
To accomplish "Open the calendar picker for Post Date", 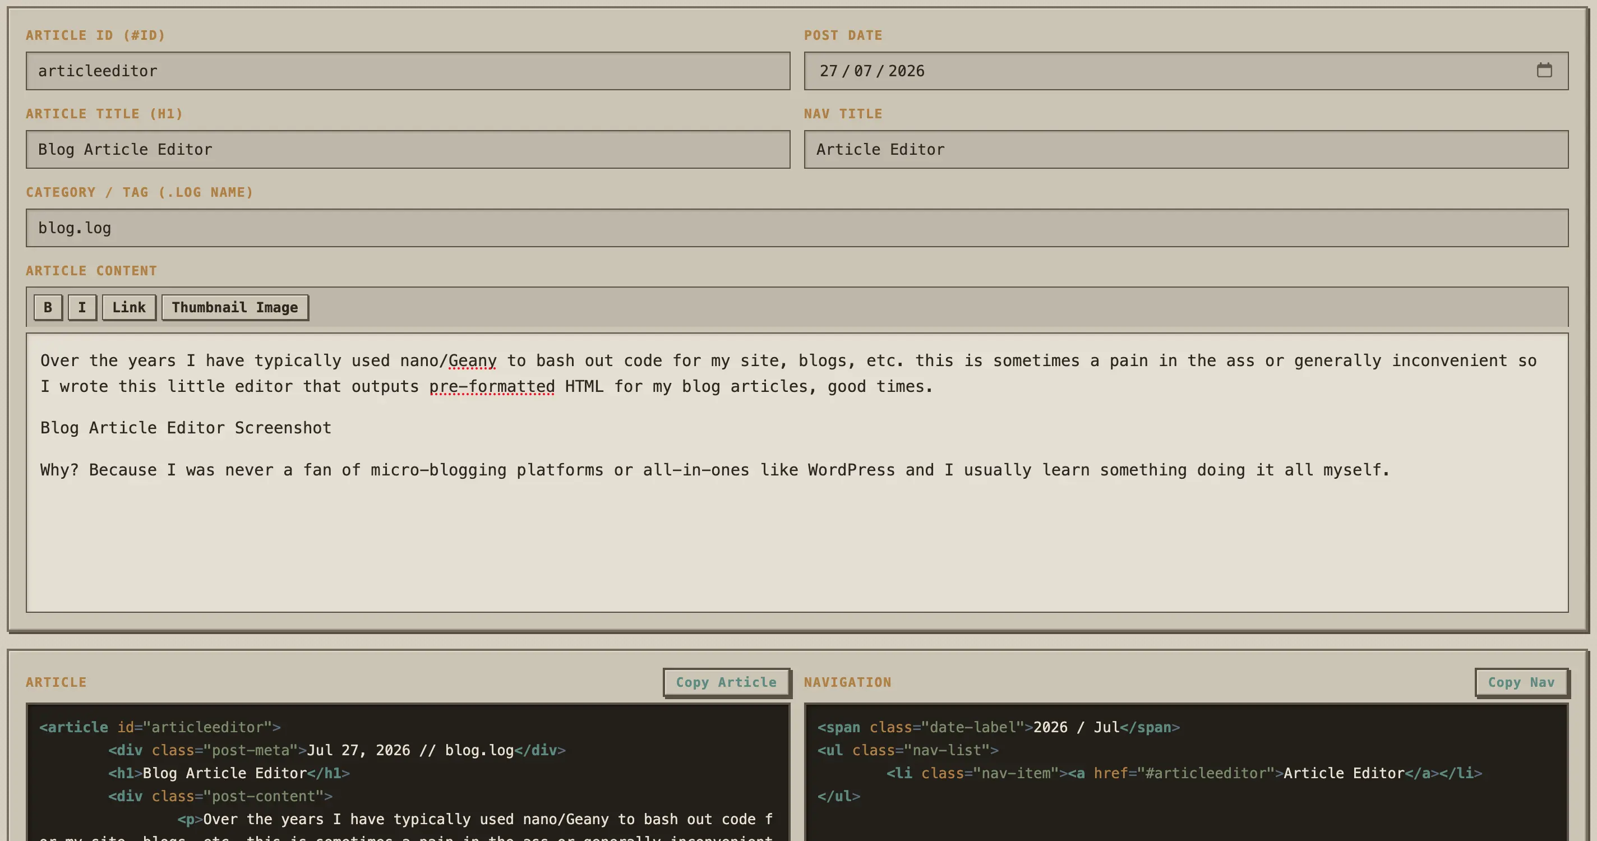I will click(1544, 70).
